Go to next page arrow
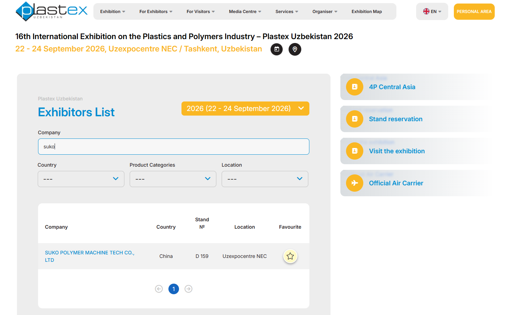This screenshot has height=315, width=506. point(189,289)
